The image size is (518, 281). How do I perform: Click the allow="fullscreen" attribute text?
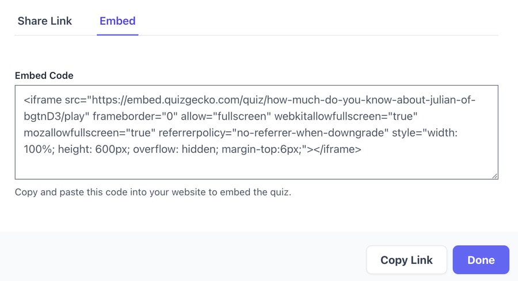226,117
